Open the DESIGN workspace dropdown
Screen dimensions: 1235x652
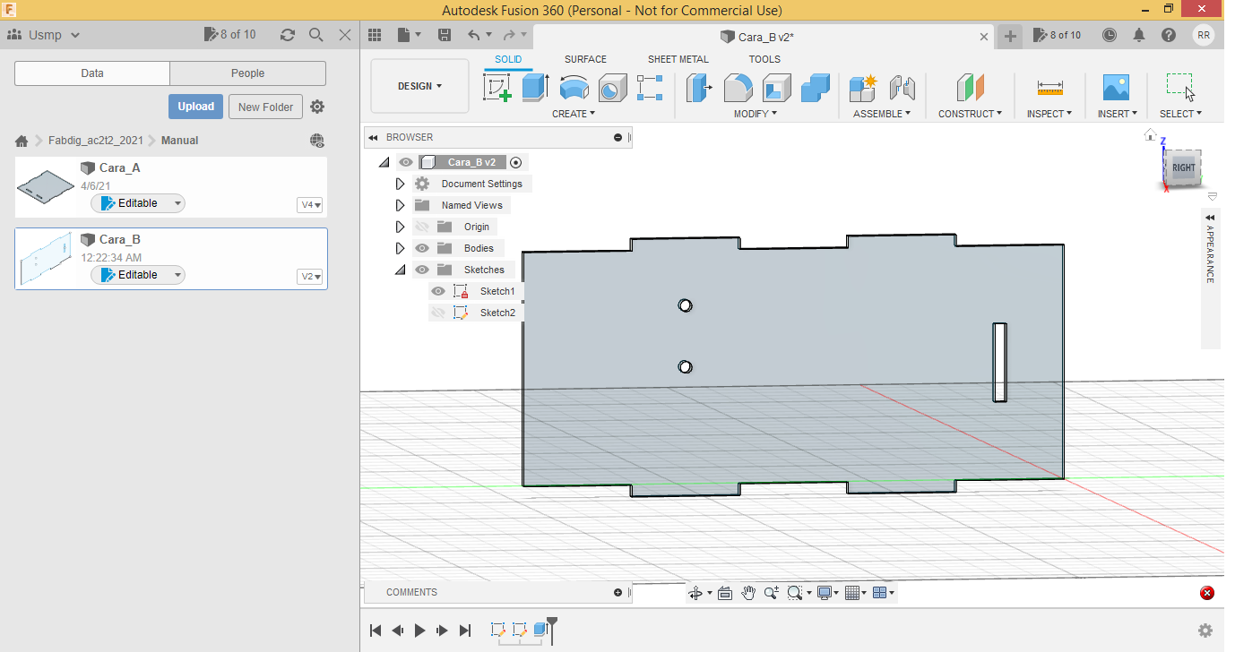pos(419,86)
